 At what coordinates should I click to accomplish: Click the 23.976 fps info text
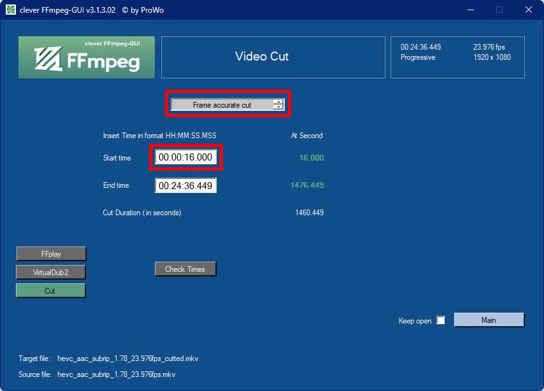[489, 47]
